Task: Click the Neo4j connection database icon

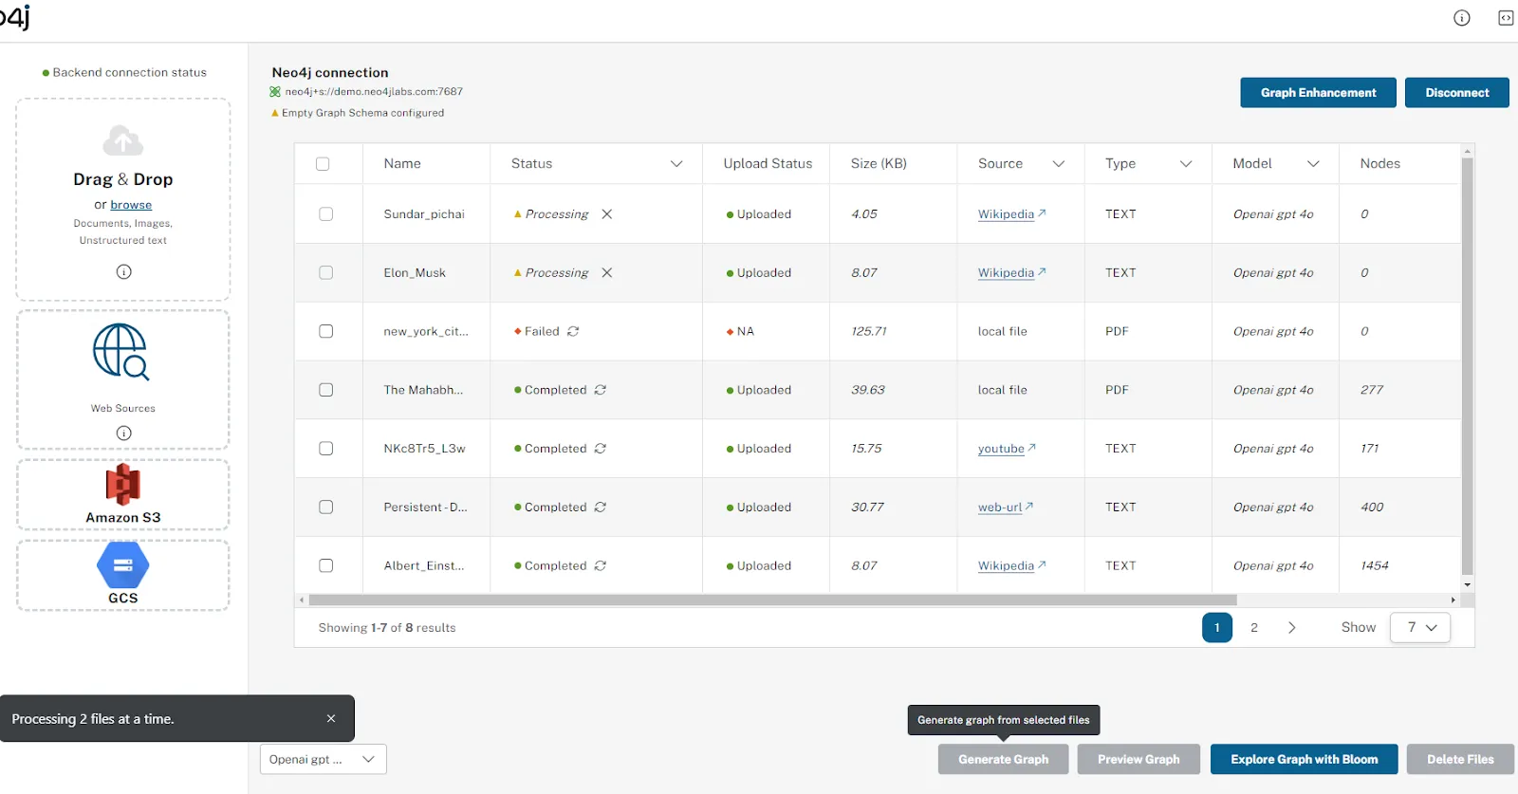Action: (x=275, y=92)
